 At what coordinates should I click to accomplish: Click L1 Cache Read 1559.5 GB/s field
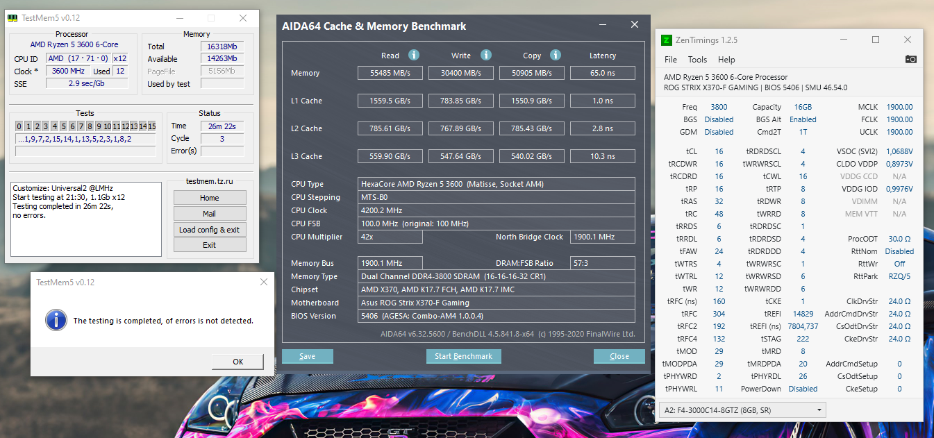390,101
